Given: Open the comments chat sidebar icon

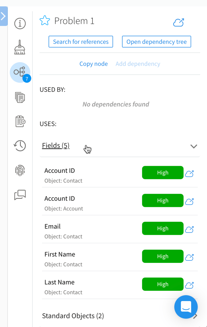Looking at the screenshot, I should pos(20,195).
